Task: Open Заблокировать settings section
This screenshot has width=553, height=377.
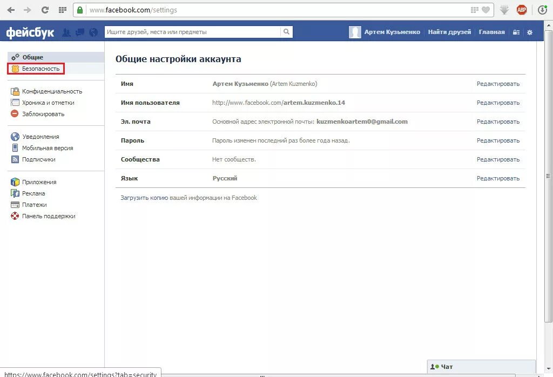Action: (x=43, y=114)
